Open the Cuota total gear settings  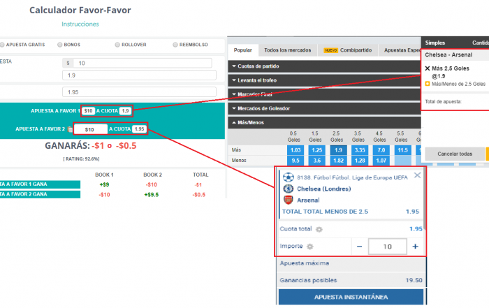coord(319,230)
